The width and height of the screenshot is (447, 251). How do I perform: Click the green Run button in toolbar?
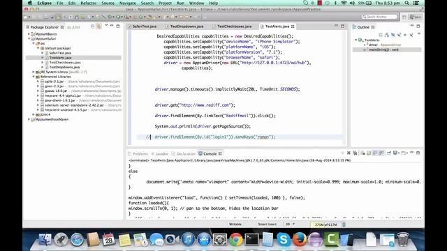click(118, 17)
